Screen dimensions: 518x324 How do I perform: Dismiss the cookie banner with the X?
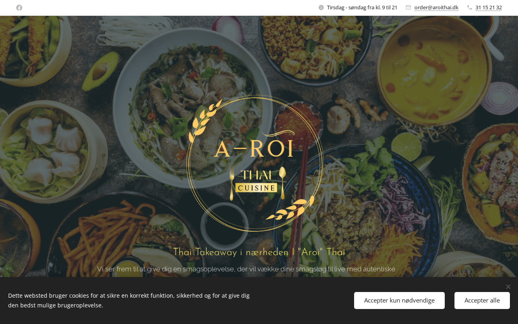pyautogui.click(x=508, y=287)
